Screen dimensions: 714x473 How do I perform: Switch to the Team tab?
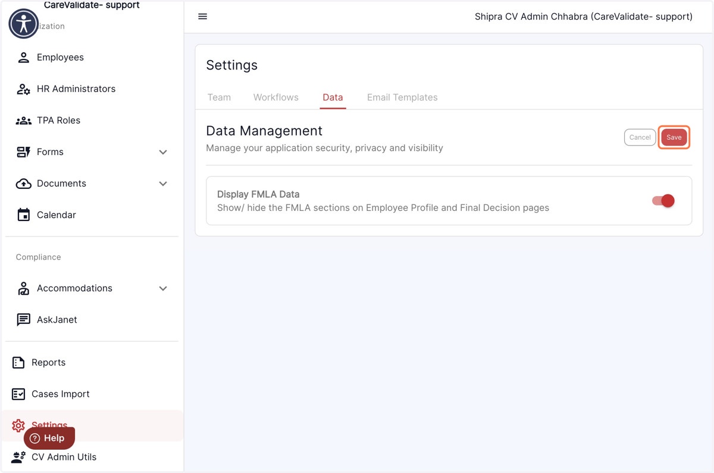coord(219,97)
